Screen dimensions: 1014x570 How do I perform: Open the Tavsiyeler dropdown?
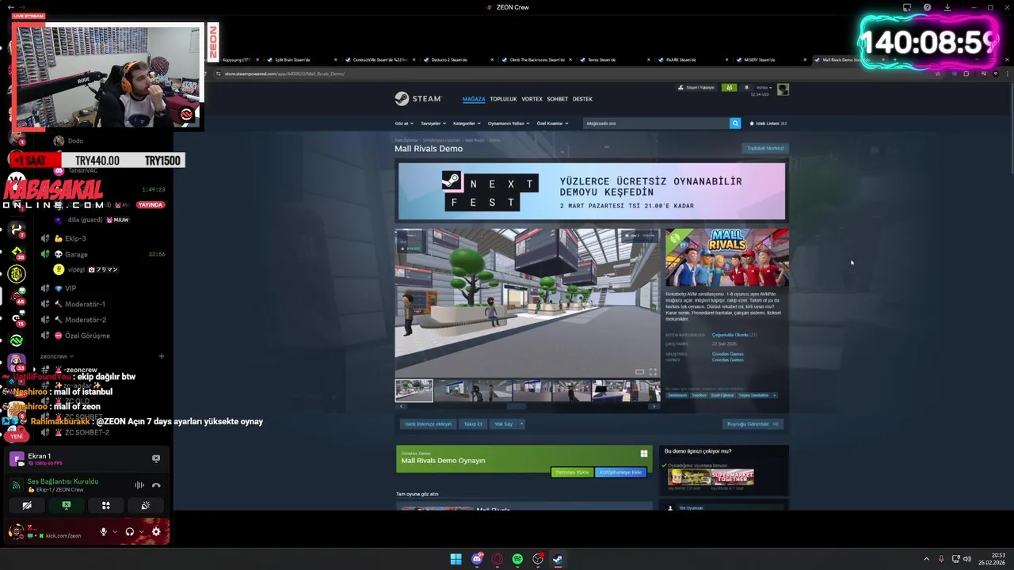click(x=433, y=123)
